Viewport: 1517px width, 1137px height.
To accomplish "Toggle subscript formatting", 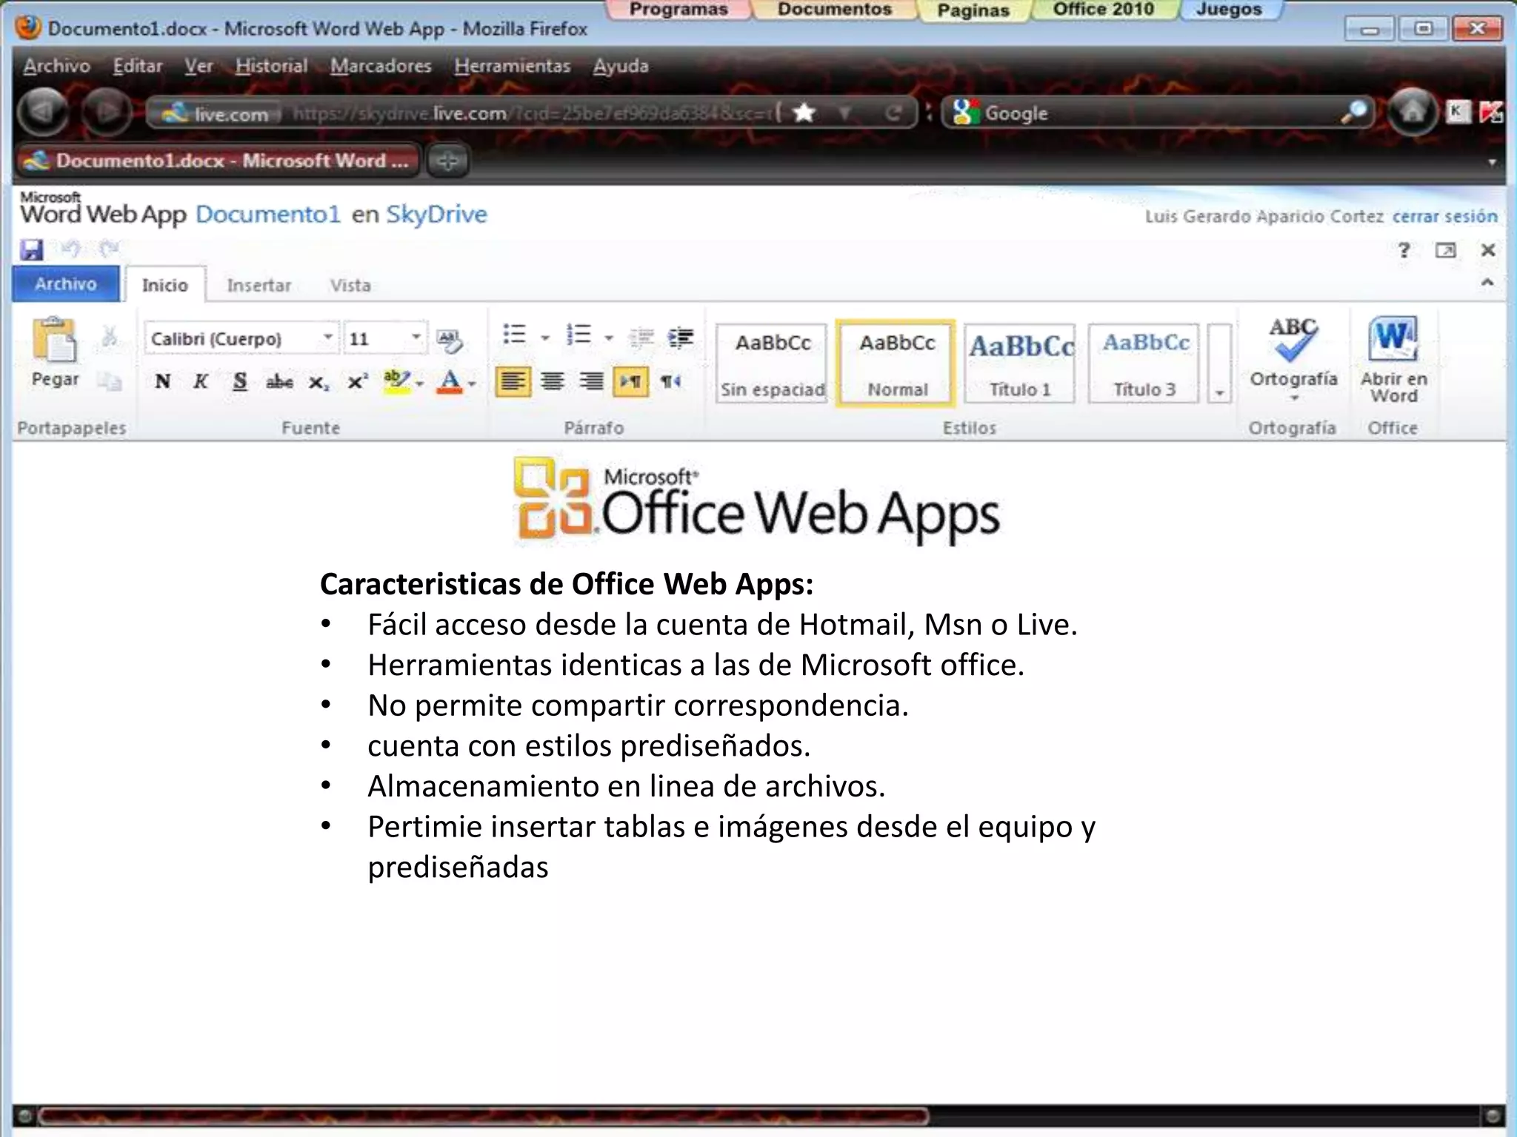I will 319,382.
